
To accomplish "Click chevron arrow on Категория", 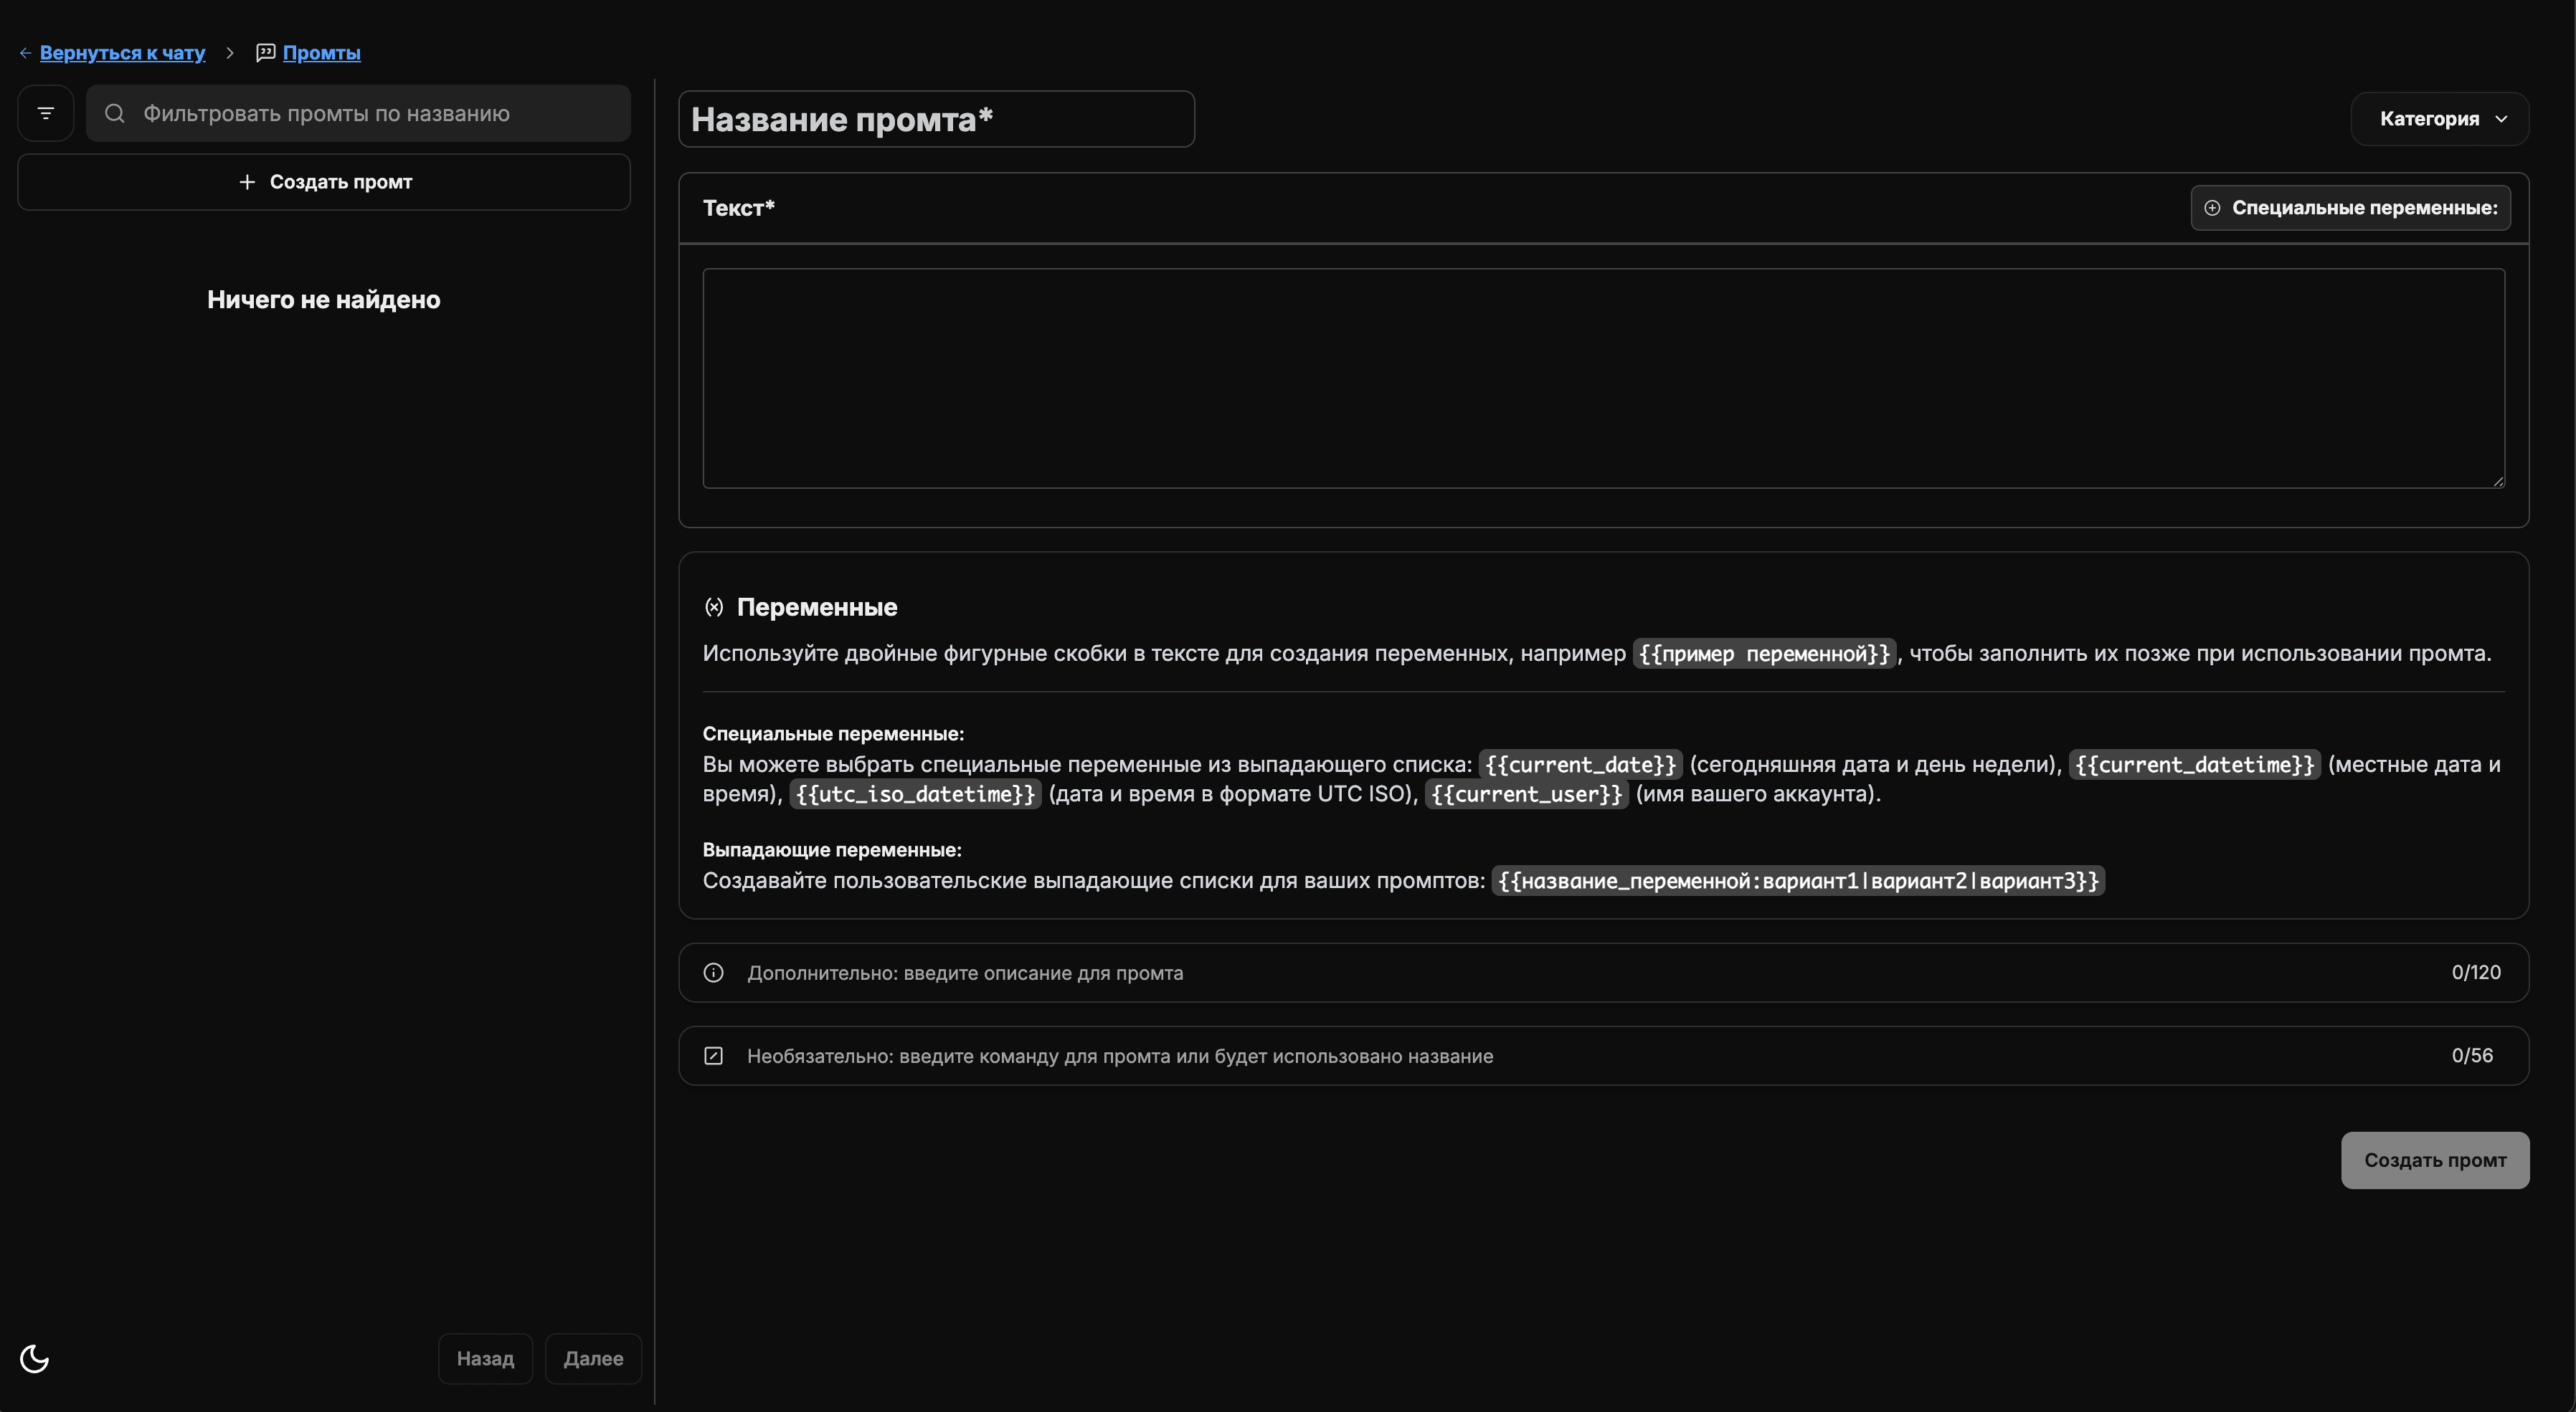I will (2501, 119).
